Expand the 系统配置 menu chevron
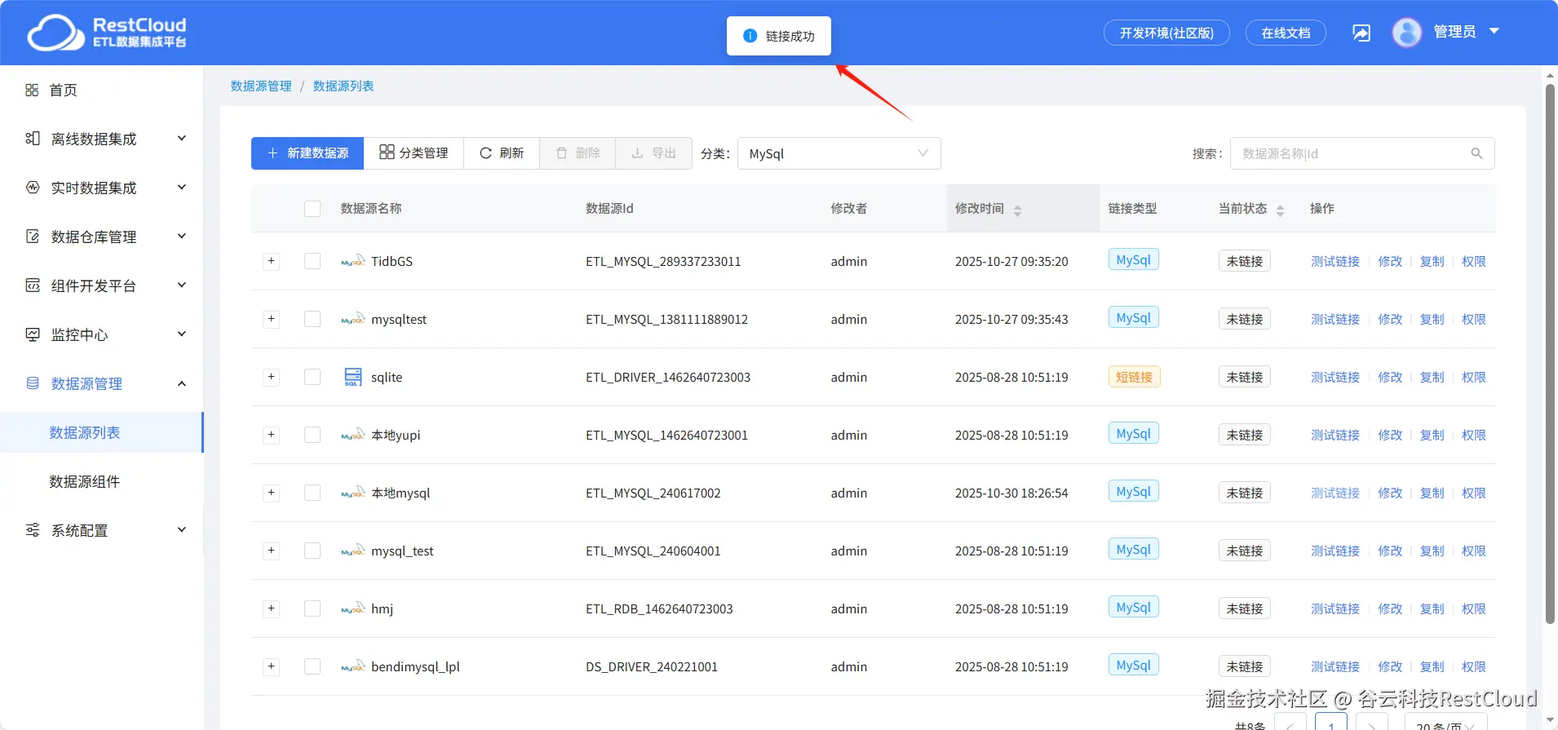 pyautogui.click(x=182, y=530)
